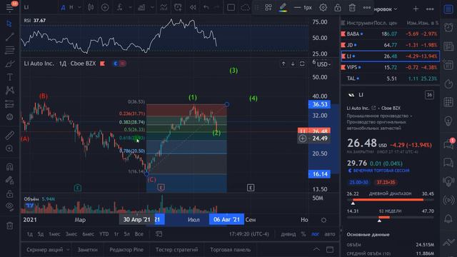Screen dimensions: 457x257
Task: Open the emoji icons tool
Action: pyautogui.click(x=9, y=117)
